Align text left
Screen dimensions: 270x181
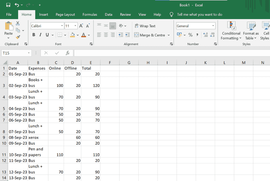pyautogui.click(x=99, y=35)
